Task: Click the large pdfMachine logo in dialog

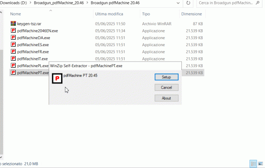Action: pos(57,78)
